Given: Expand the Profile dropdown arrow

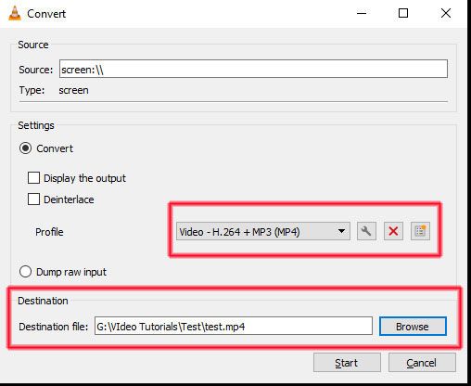Looking at the screenshot, I should click(341, 231).
